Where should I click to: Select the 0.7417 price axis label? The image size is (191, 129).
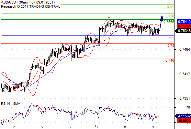coord(185,74)
